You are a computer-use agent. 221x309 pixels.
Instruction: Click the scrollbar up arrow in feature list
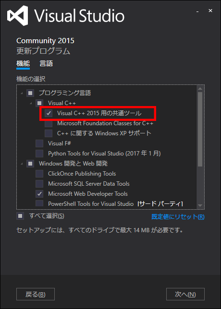(x=200, y=89)
